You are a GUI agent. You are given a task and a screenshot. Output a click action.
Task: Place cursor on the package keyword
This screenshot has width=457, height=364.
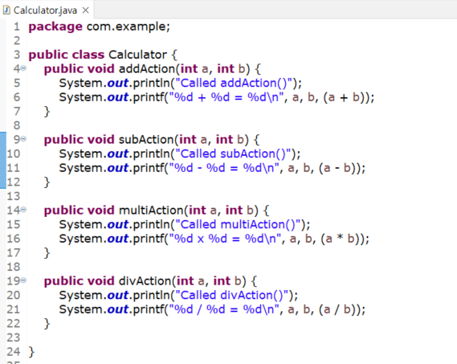pos(55,27)
